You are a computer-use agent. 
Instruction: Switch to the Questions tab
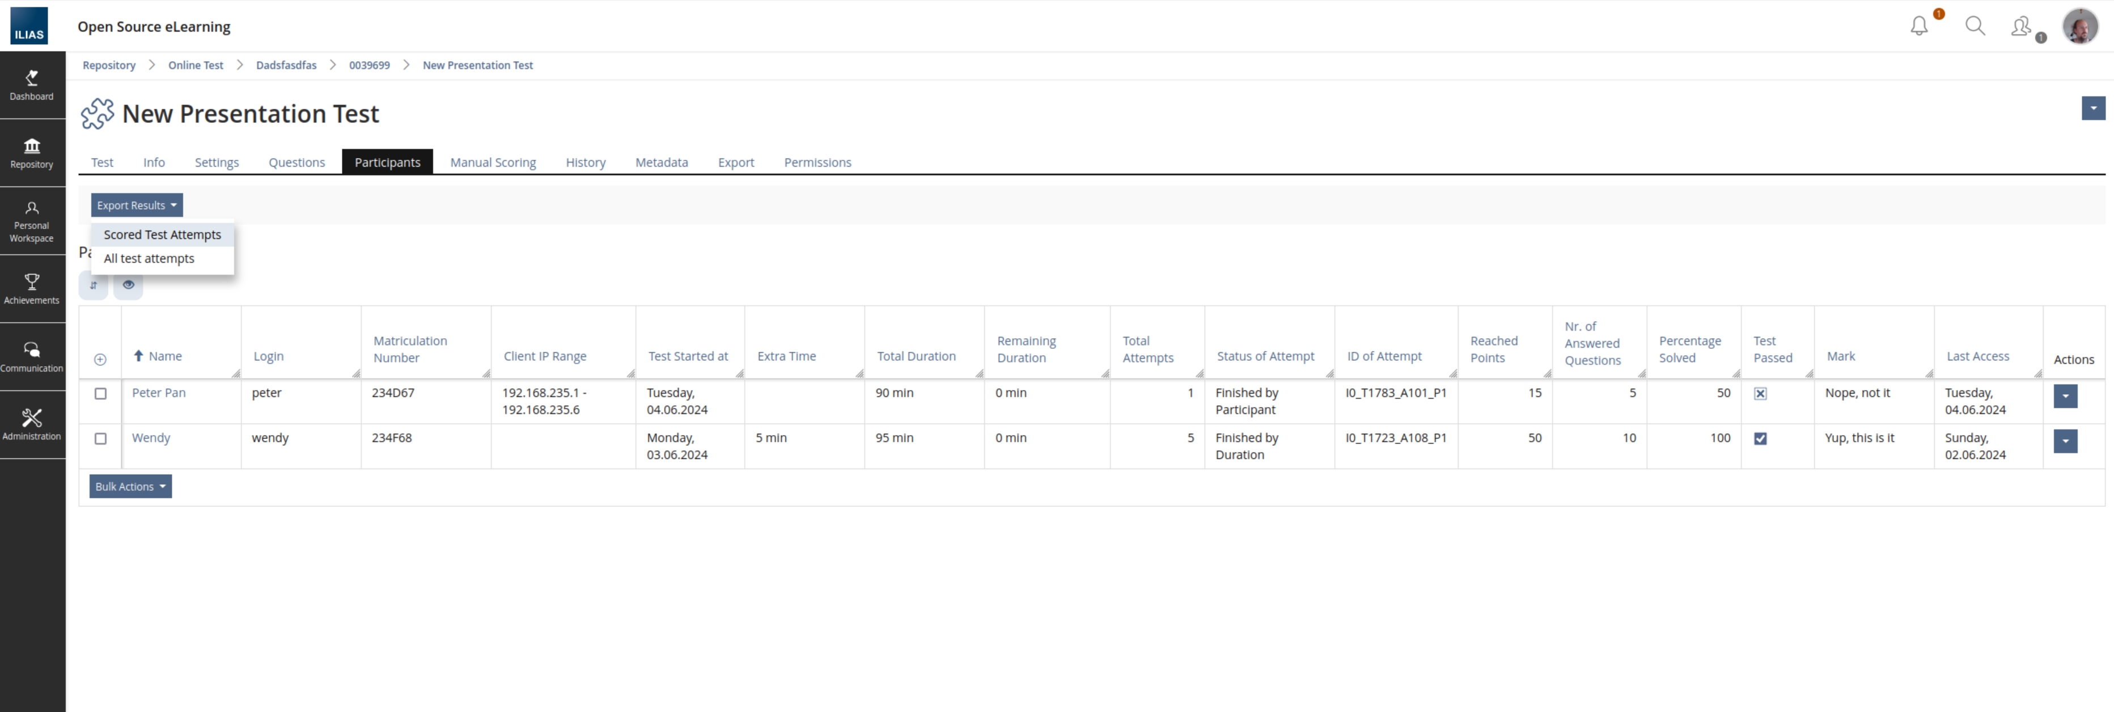click(x=296, y=161)
